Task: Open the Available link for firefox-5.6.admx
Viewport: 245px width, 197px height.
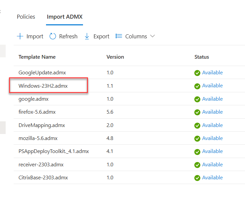Action: 212,112
